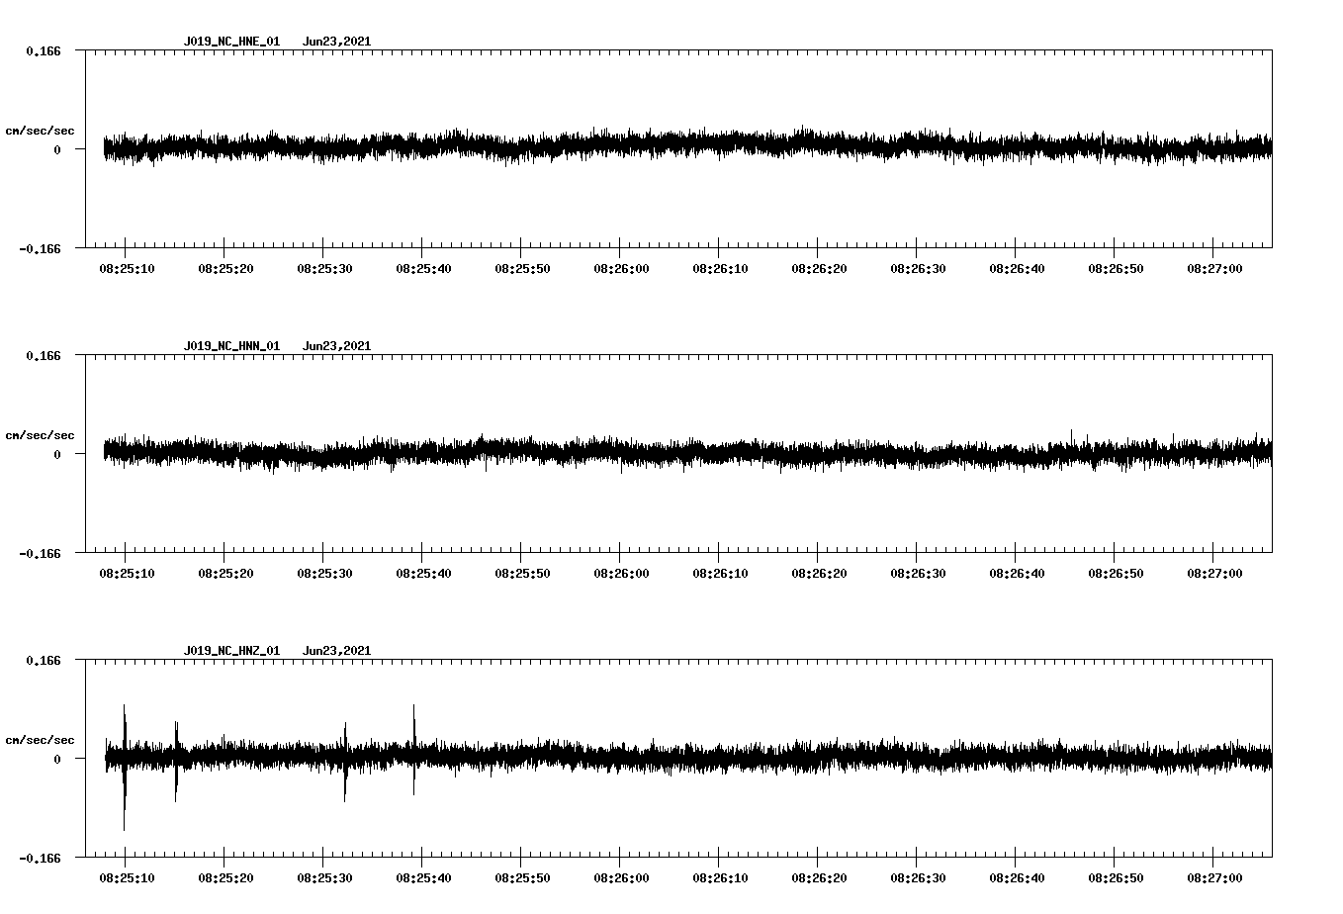The width and height of the screenshot is (1343, 914).
Task: Click the 08:26:30 time label under HNE plot
Action: click(x=918, y=269)
